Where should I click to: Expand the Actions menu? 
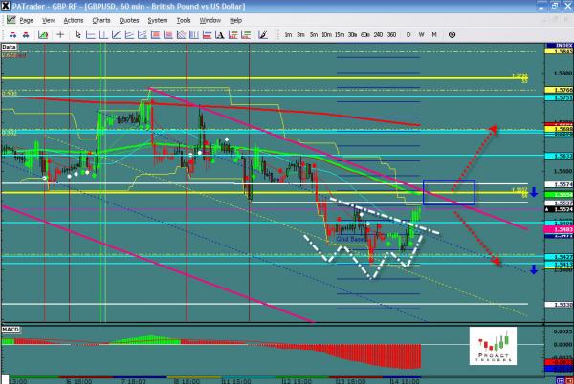[x=73, y=19]
